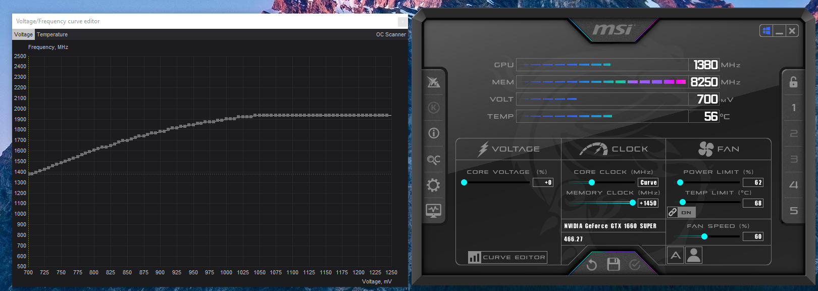Click the Temp Limit 68 value field

[x=753, y=203]
